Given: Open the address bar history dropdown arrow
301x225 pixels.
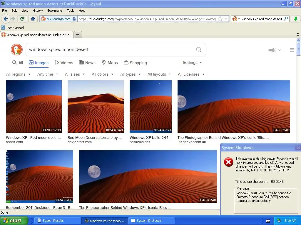Looking at the screenshot, I should 226,19.
